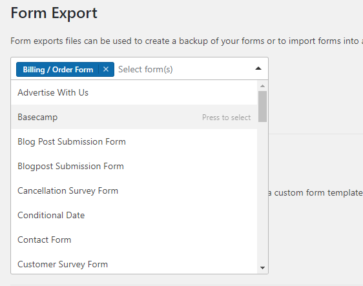Remove the Billing / Order Form tag
Screen dimensions: 363x286
[106, 69]
